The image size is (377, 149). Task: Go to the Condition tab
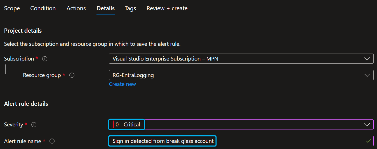(x=43, y=8)
